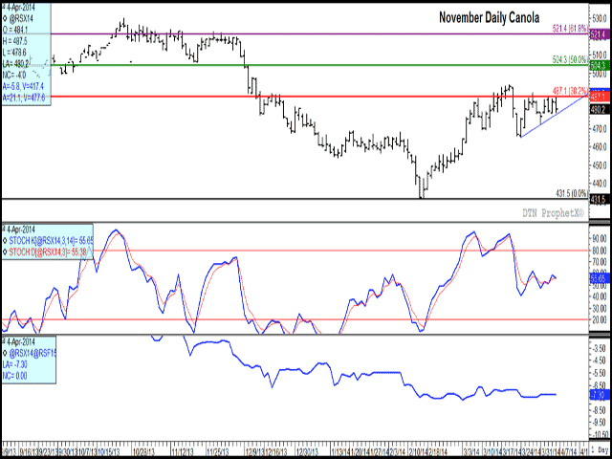Click the 55.65 stochastic value tag
This screenshot has width=612, height=459.
point(599,277)
